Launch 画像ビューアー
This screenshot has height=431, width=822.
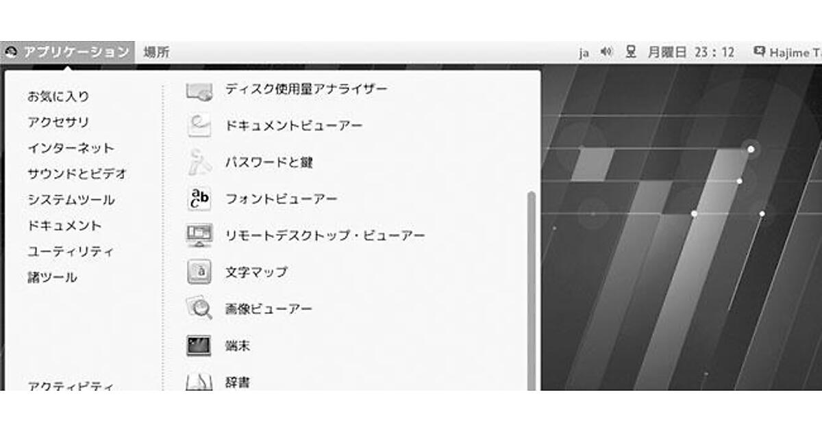coord(269,309)
